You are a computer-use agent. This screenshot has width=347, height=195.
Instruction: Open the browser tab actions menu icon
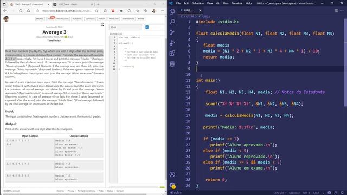[4, 4]
